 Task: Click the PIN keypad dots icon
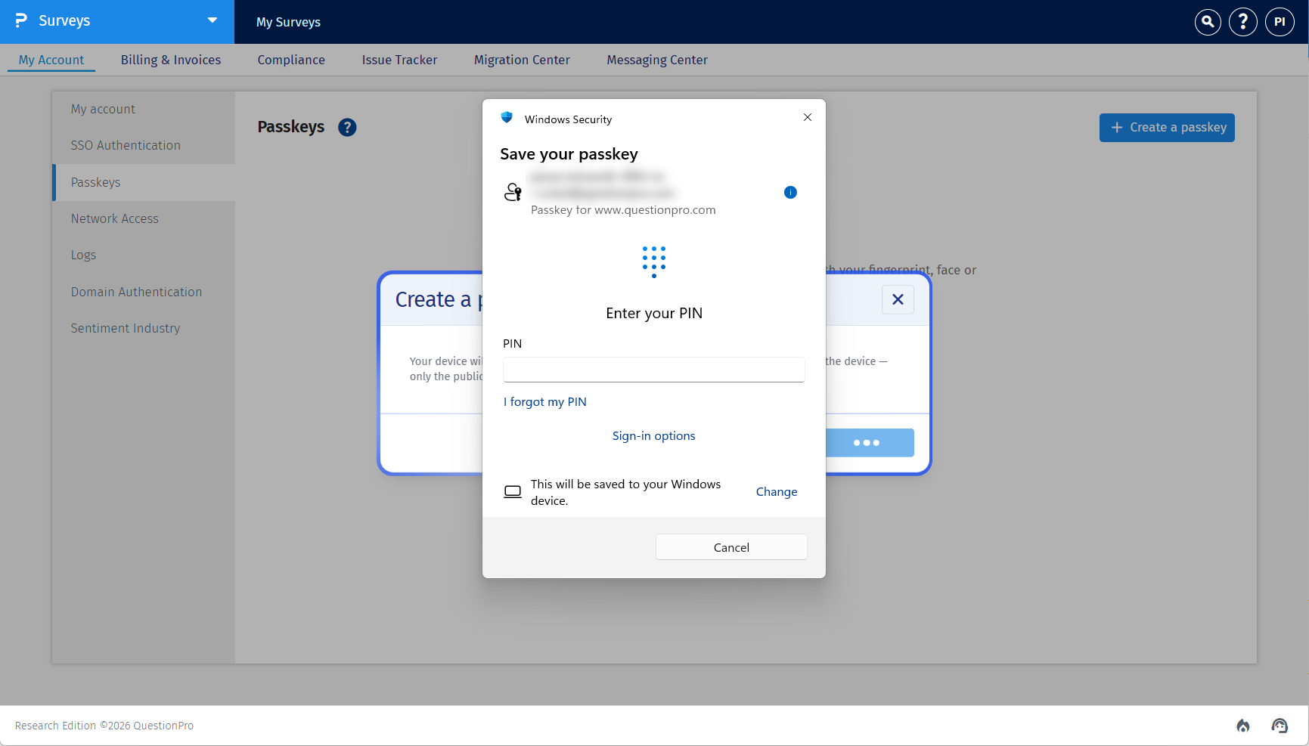[654, 262]
